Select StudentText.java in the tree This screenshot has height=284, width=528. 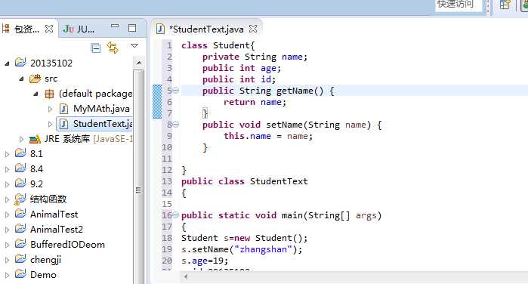click(x=103, y=124)
